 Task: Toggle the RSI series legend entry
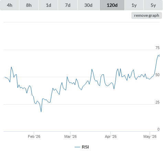(x=82, y=147)
